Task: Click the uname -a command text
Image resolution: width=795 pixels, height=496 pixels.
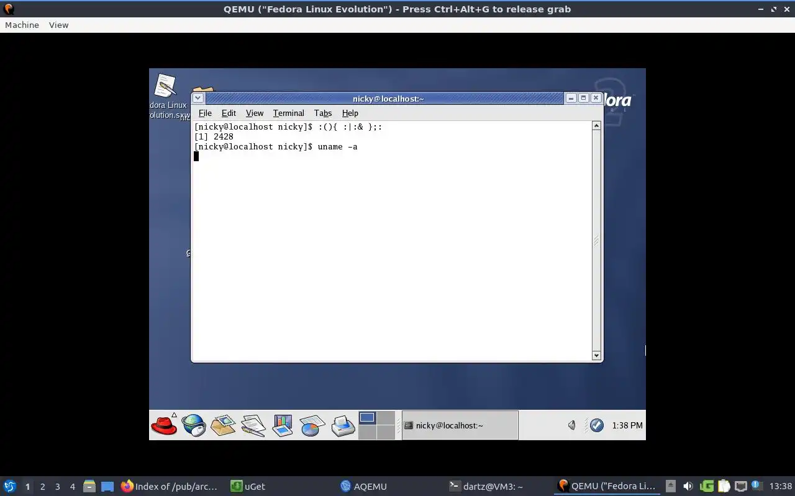Action: point(337,146)
